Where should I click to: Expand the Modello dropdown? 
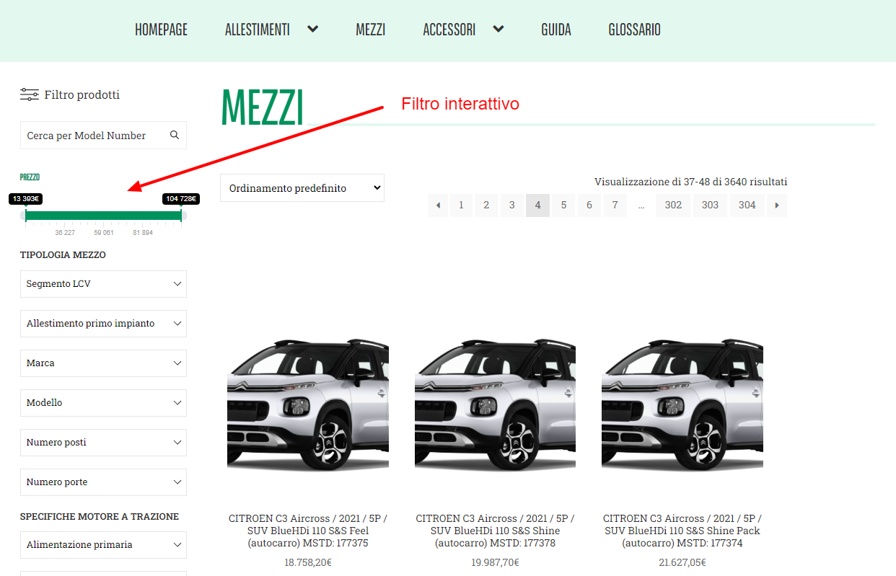point(103,403)
